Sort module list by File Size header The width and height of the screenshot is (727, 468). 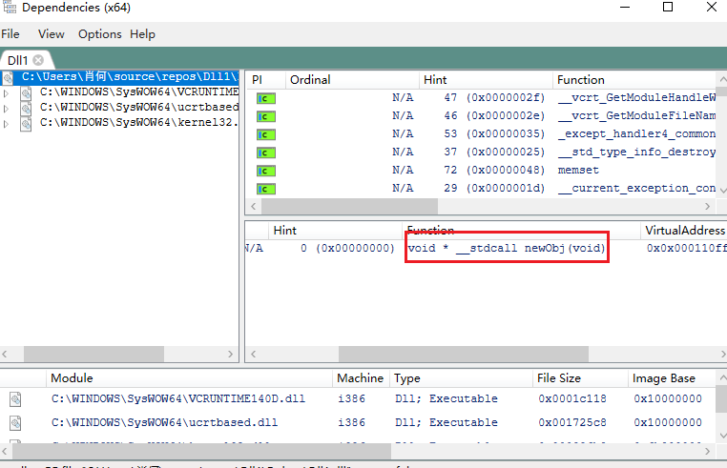click(559, 378)
